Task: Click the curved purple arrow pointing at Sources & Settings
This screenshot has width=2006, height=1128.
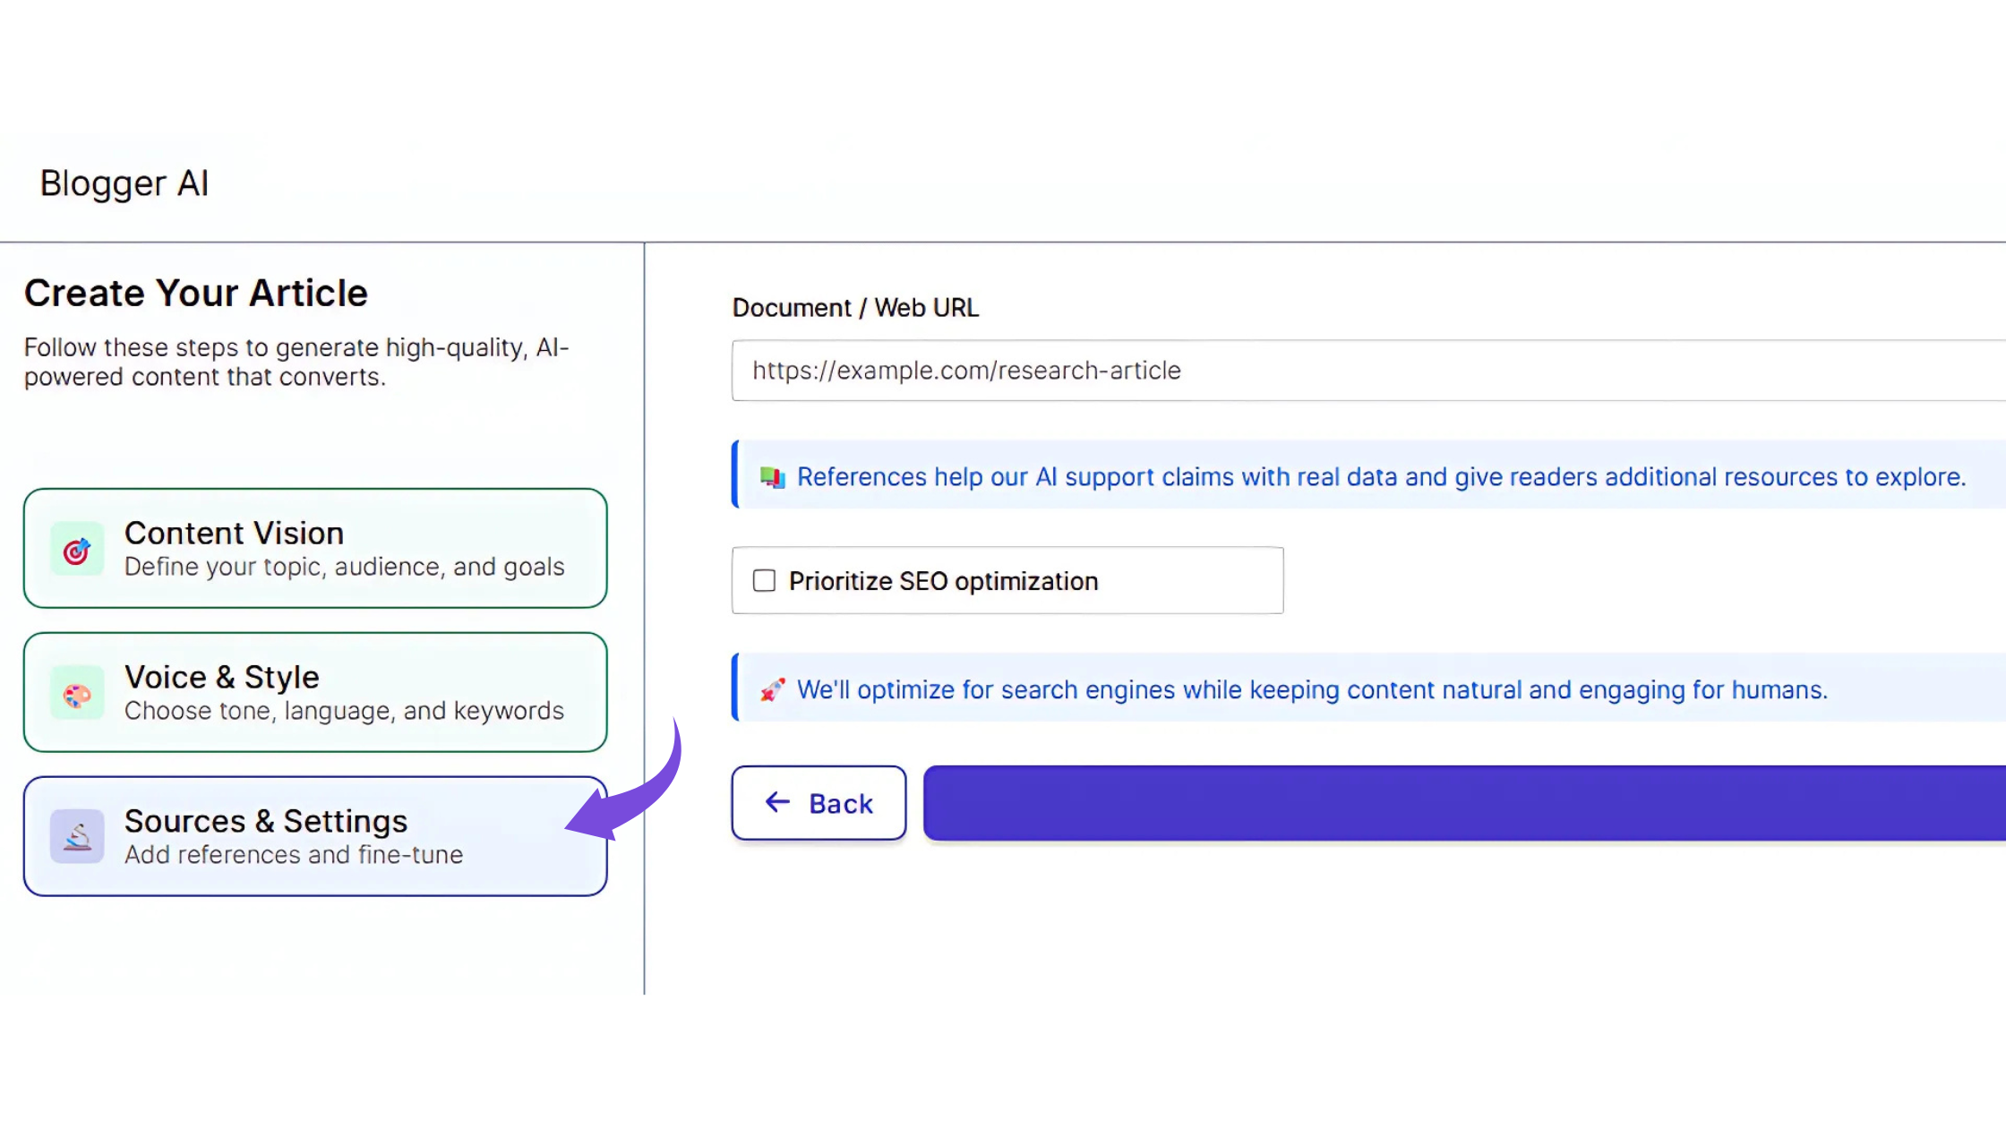Action: click(x=625, y=782)
